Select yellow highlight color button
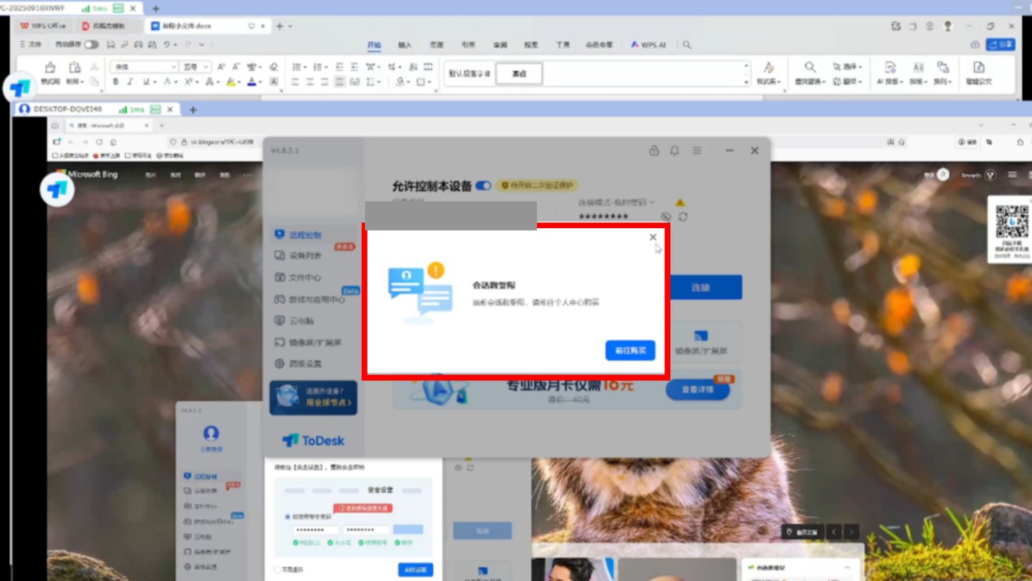The width and height of the screenshot is (1032, 581). pos(231,82)
